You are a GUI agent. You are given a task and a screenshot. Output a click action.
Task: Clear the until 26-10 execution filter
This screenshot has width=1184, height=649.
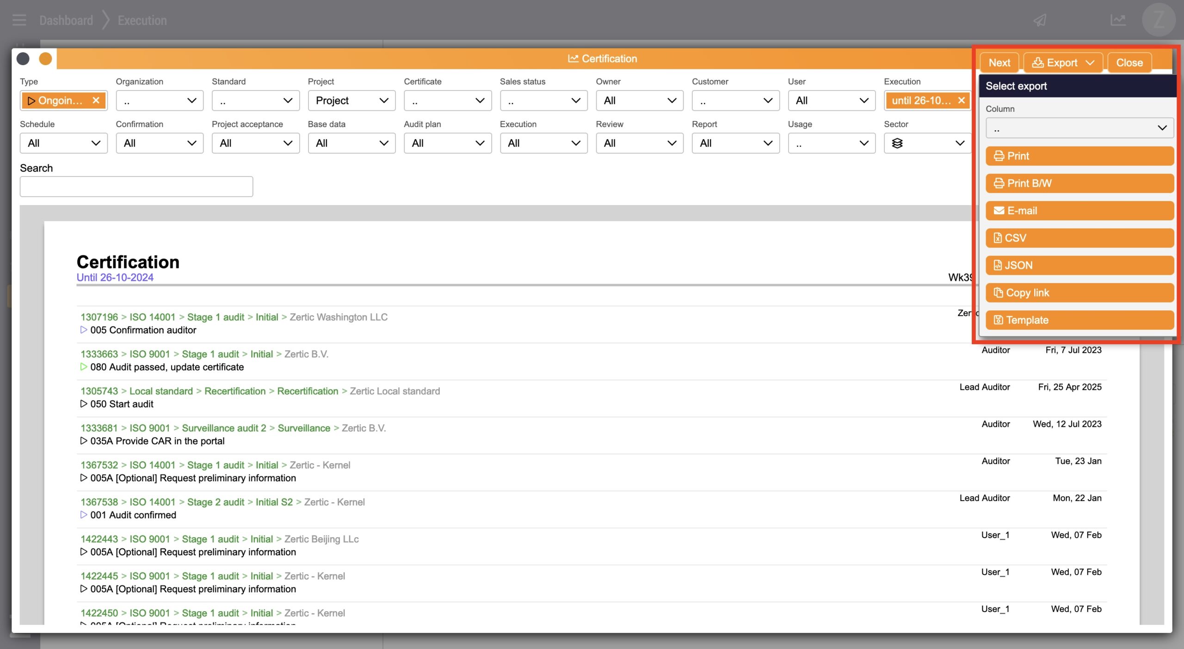coord(961,100)
